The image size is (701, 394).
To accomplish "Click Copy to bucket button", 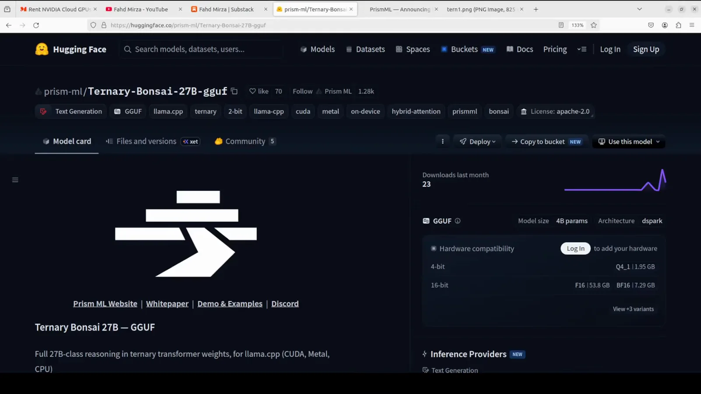I will 546,141.
